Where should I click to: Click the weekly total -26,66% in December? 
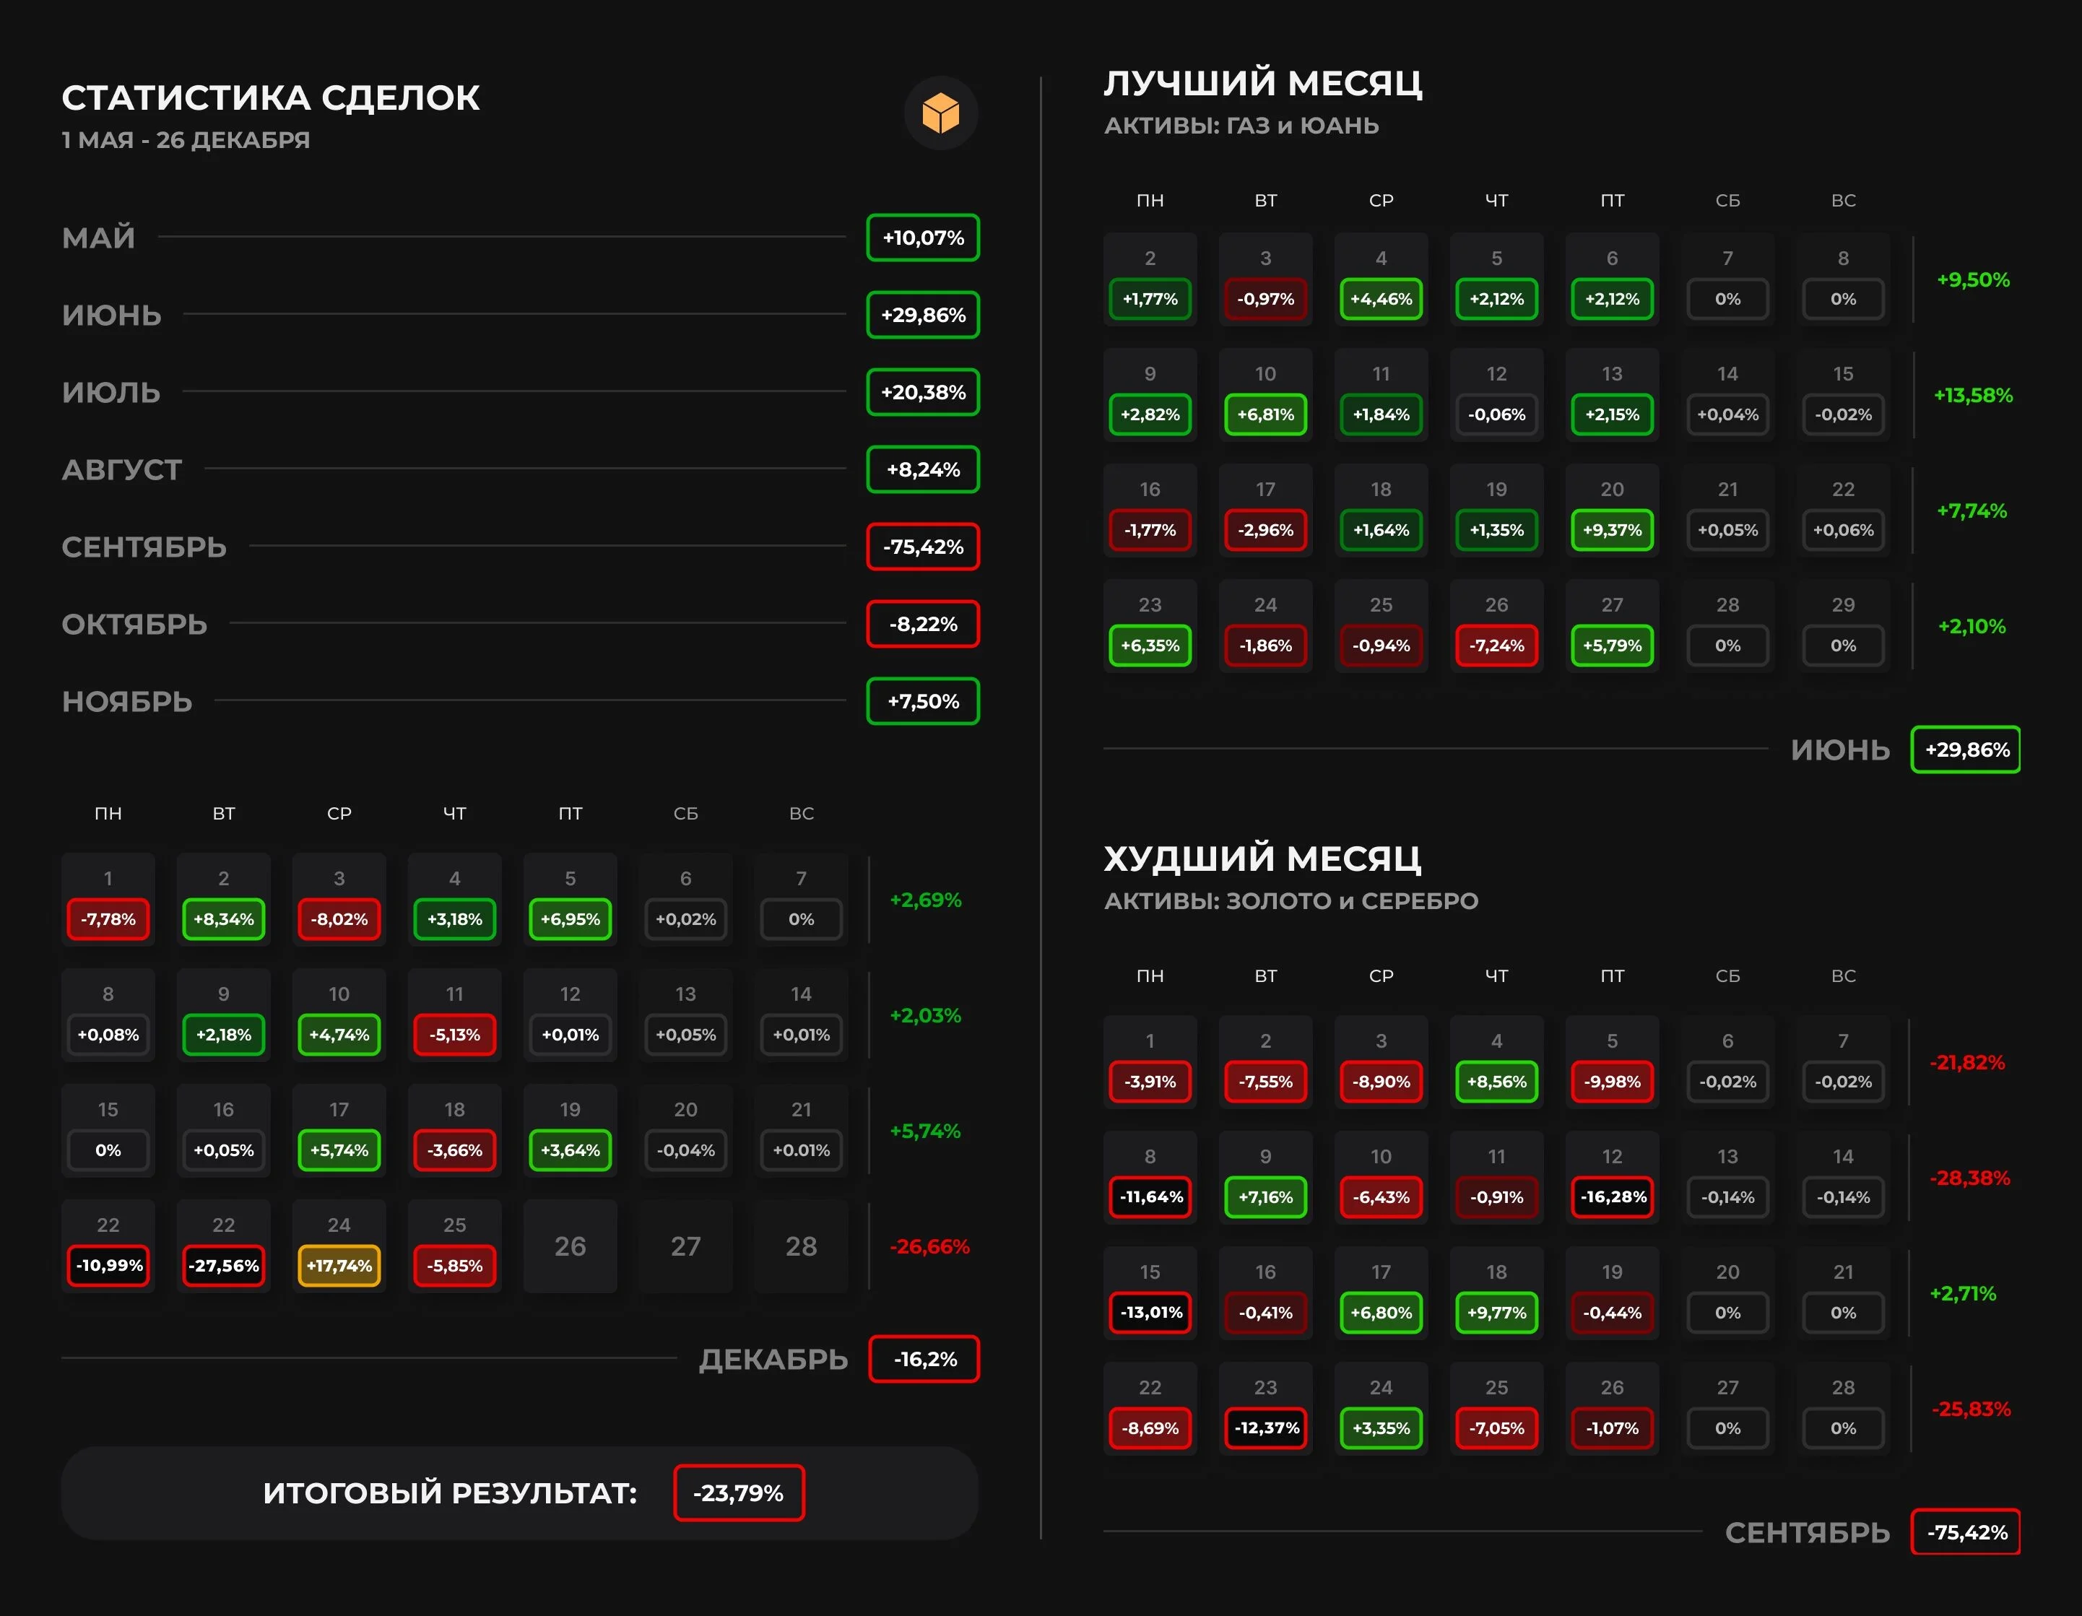929,1246
